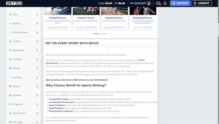This screenshot has height=124, width=219.
Task: Click the online sportsbook bold link
Action: click(95, 62)
